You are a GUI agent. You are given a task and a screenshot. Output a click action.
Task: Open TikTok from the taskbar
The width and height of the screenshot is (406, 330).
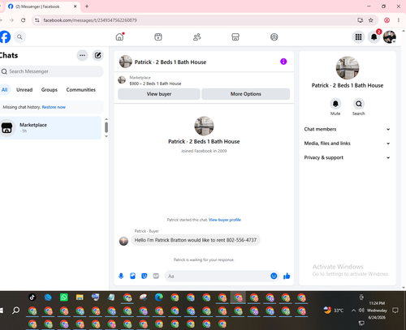[x=32, y=298]
